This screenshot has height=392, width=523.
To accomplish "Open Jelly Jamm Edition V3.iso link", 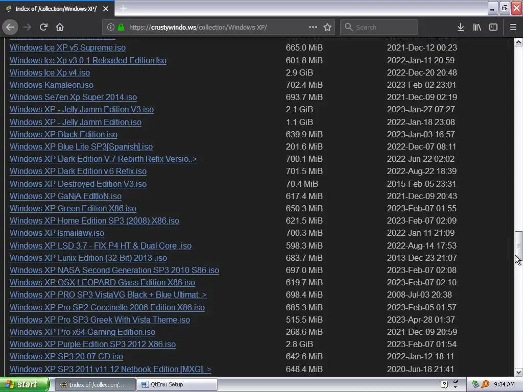I will (82, 110).
